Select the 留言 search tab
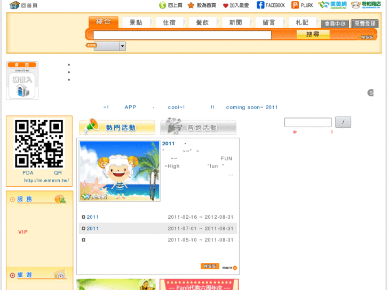Screen dimensions: 388x290 269,22
